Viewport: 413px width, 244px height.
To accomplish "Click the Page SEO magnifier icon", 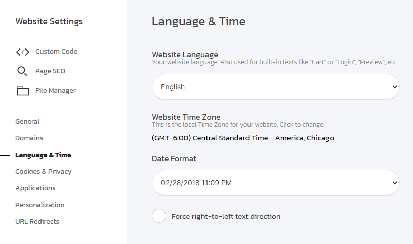I will 22,71.
